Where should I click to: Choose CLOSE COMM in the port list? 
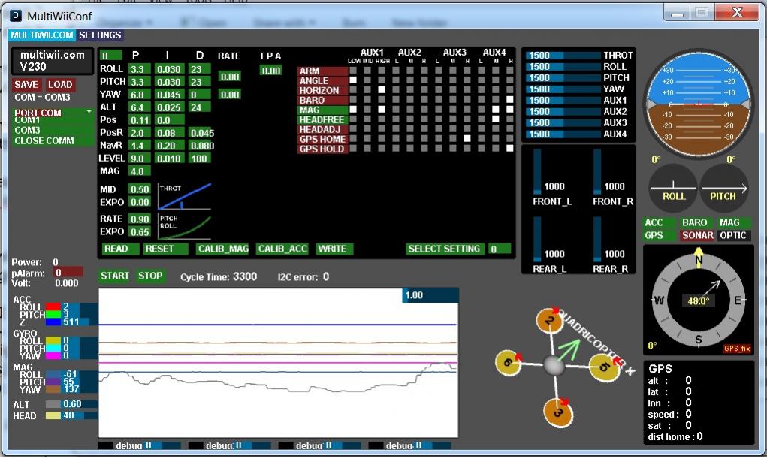44,140
